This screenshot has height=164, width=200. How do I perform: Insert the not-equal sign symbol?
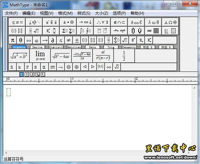click(x=68, y=40)
